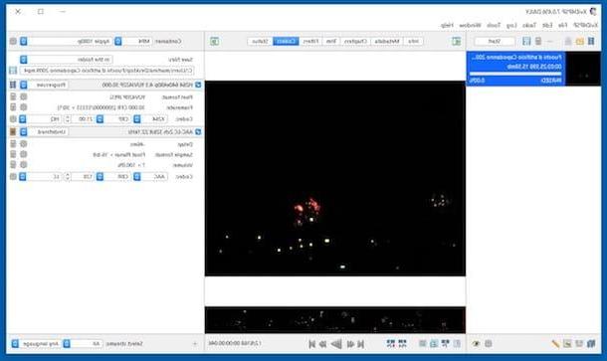The image size is (607, 361).
Task: Open the Tasks menu
Action: (x=528, y=25)
